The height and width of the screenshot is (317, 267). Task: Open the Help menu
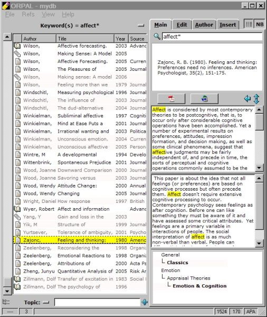click(x=68, y=14)
